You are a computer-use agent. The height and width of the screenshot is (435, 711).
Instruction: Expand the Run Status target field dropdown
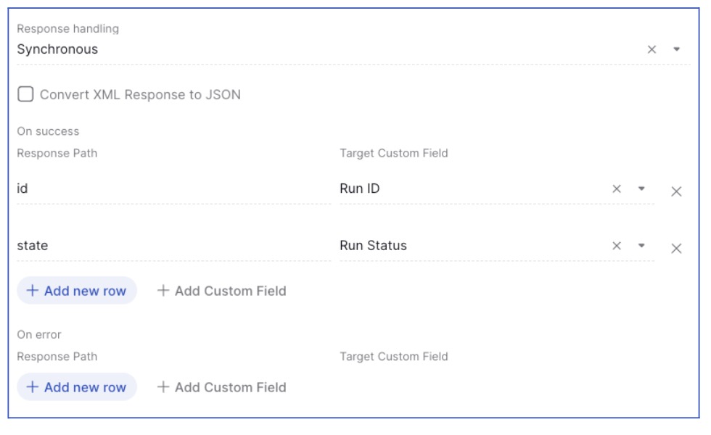pos(641,246)
